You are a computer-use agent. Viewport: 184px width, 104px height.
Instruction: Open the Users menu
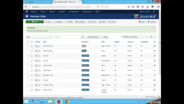[44, 12]
